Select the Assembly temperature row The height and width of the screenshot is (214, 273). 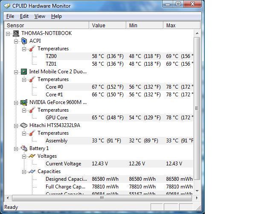pyautogui.click(x=119, y=141)
